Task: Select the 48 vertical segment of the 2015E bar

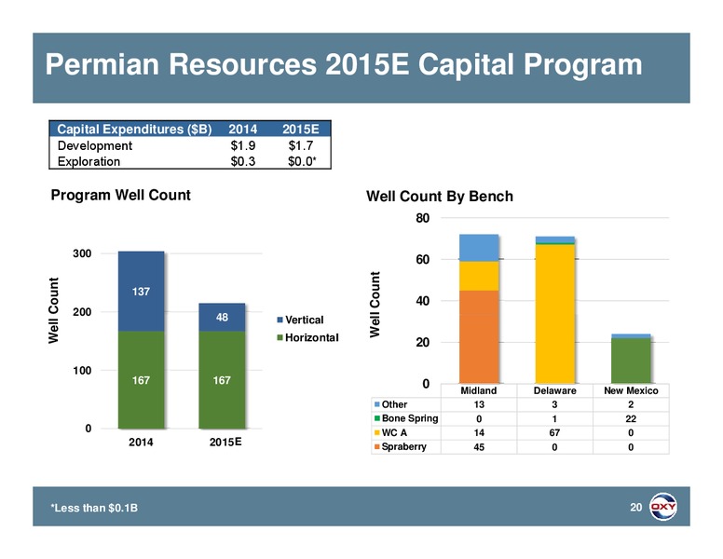Action: pyautogui.click(x=222, y=318)
